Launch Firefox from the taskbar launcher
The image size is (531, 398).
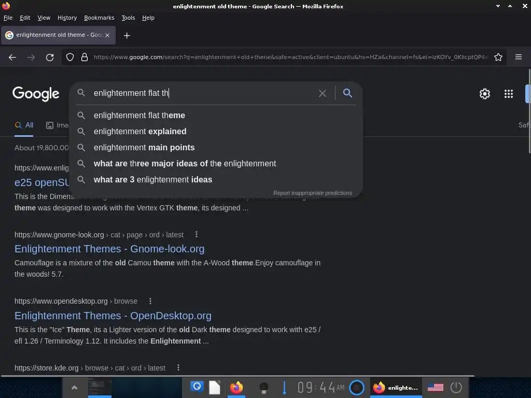tap(236, 387)
